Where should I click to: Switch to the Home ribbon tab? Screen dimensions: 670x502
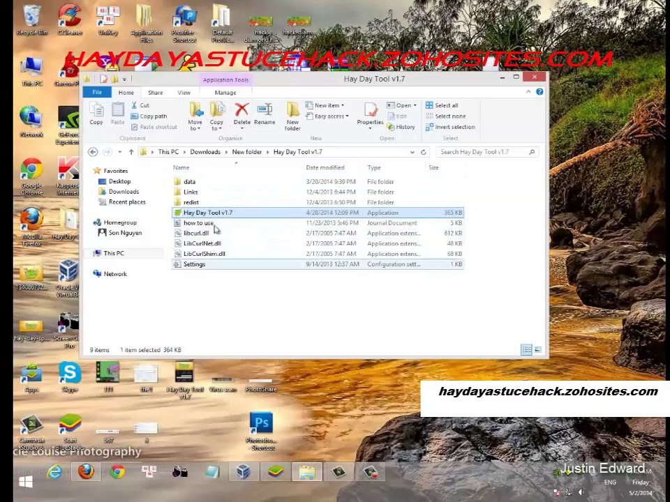point(126,92)
